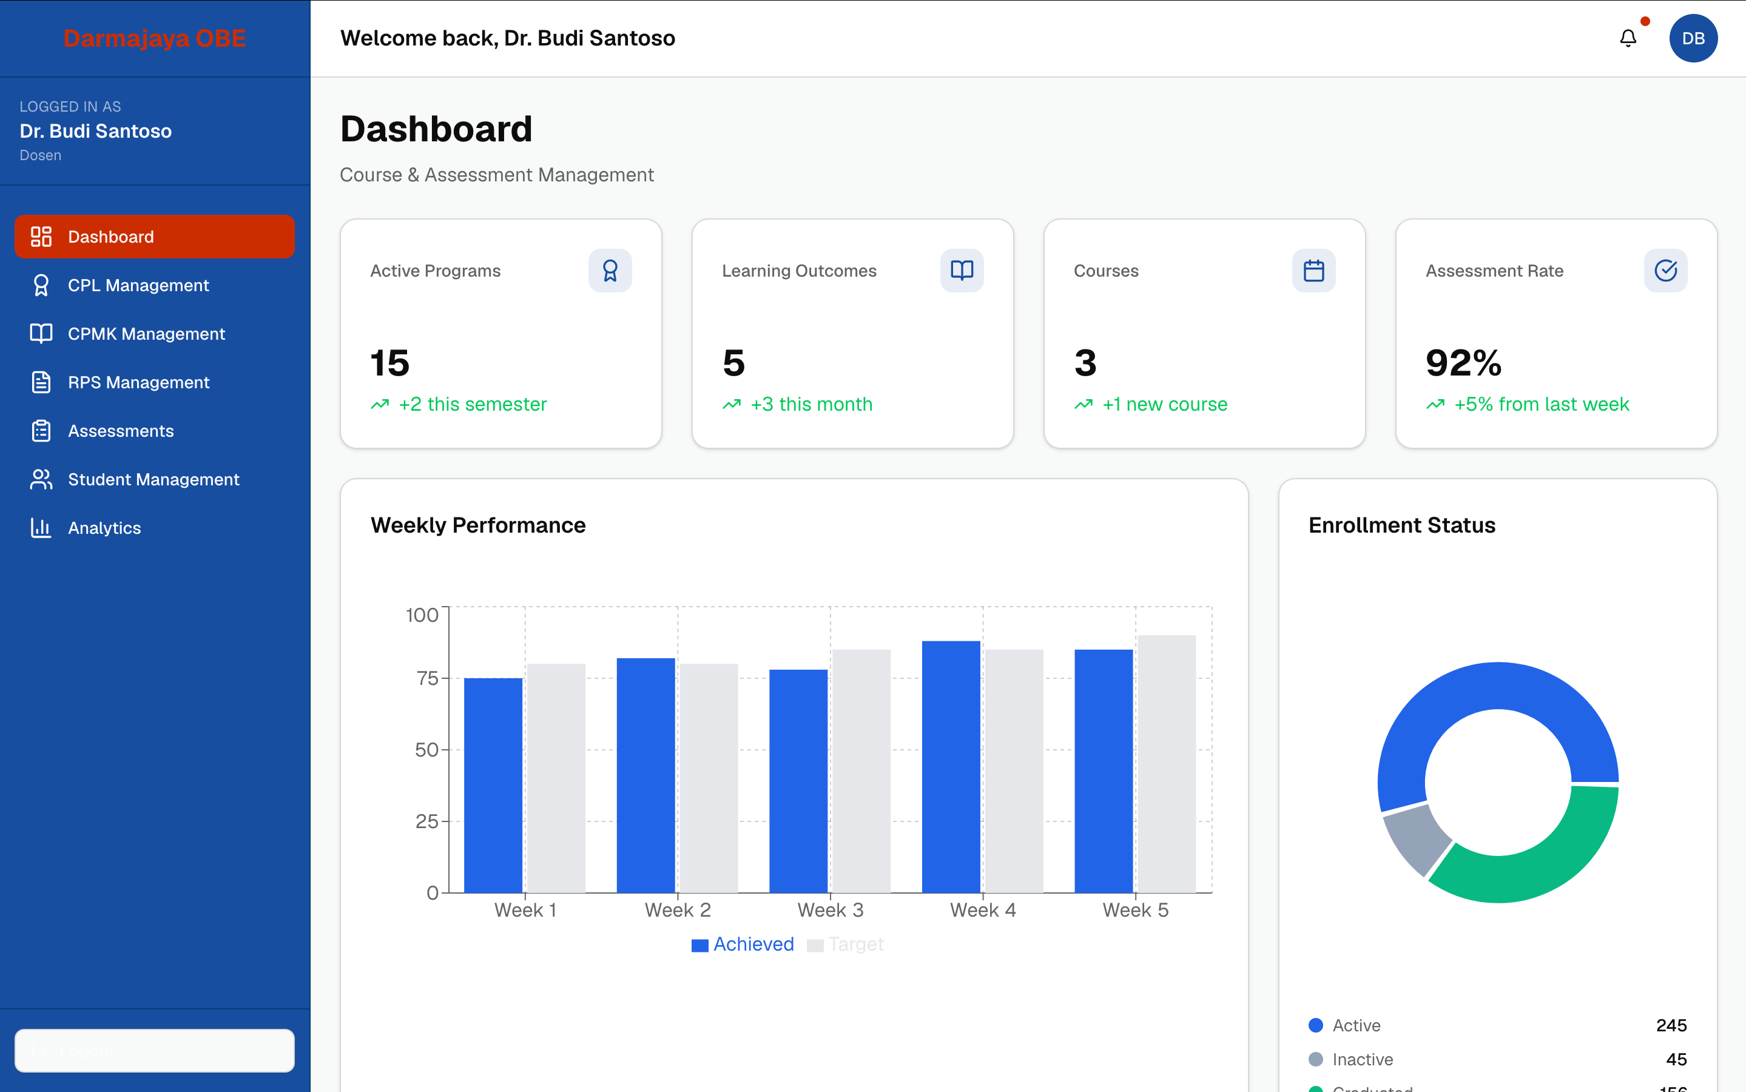Click the book icon on Learning Outcomes card
Viewport: 1746px width, 1092px height.
click(x=962, y=271)
